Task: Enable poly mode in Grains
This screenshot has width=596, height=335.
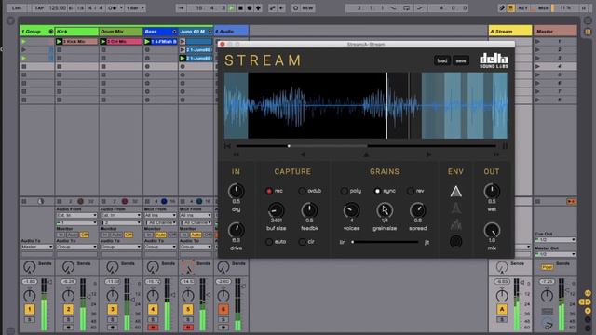Action: click(344, 191)
